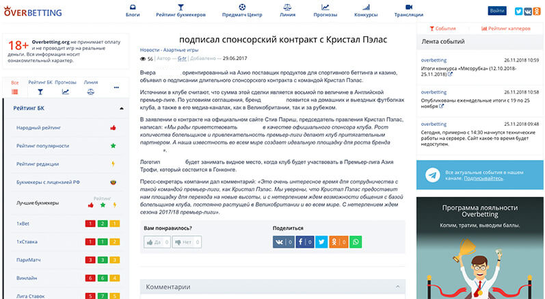Open overbetting author link dated 25.11.2018
The width and height of the screenshot is (545, 299).
(x=434, y=124)
